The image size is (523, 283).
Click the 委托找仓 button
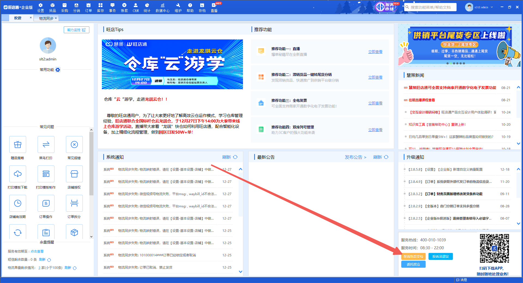coord(413,264)
